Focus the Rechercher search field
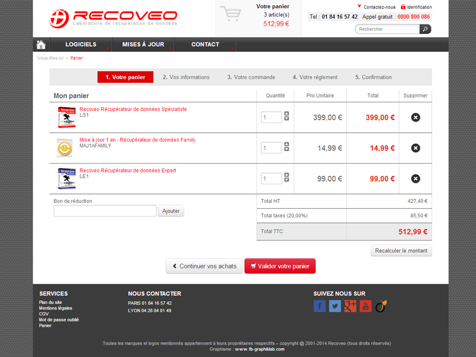The height and width of the screenshot is (357, 476). [x=388, y=29]
